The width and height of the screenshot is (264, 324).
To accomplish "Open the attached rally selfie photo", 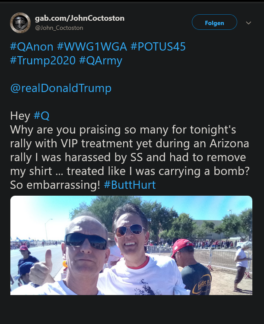I will [x=131, y=245].
